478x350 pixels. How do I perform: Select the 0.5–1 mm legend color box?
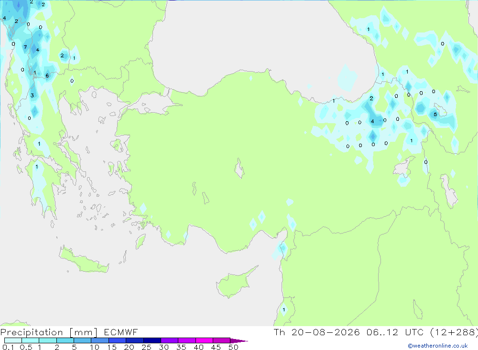31,340
